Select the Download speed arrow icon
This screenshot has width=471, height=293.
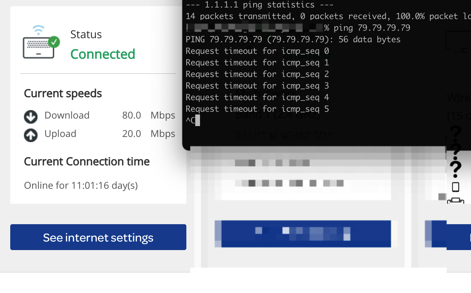30,117
